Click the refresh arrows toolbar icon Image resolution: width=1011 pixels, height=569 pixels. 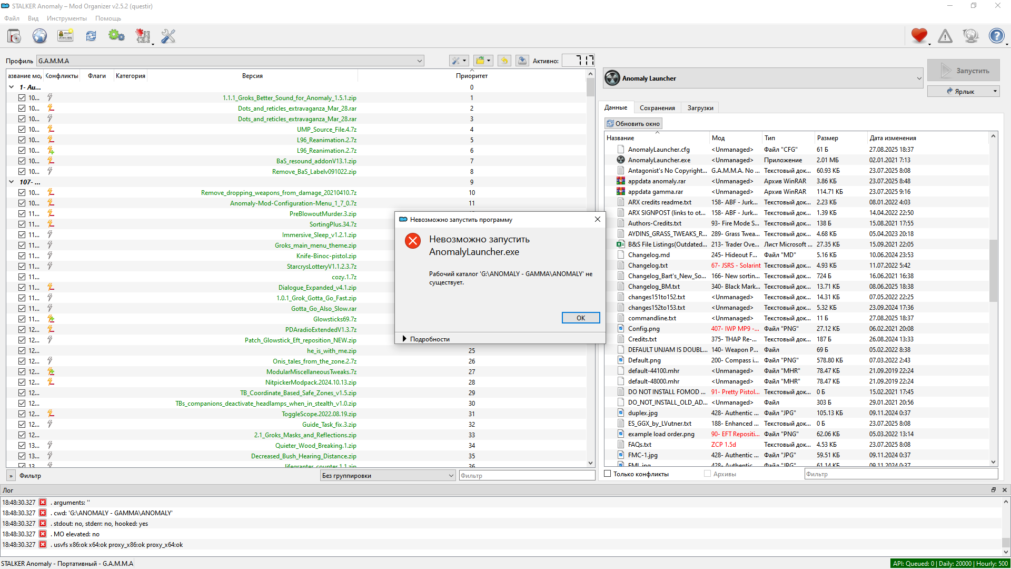pos(91,36)
